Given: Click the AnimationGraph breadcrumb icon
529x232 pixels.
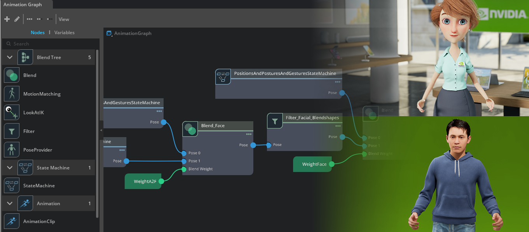Looking at the screenshot, I should [x=109, y=33].
